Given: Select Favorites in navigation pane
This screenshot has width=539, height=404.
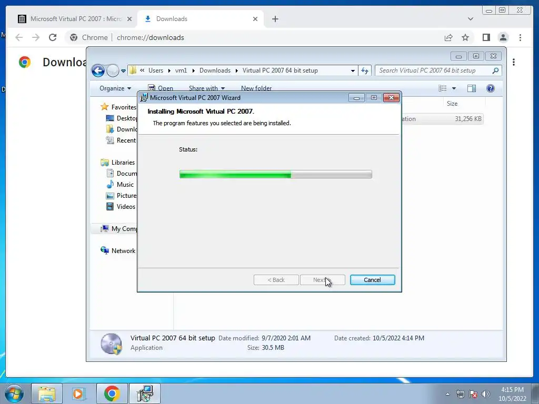Looking at the screenshot, I should point(118,107).
